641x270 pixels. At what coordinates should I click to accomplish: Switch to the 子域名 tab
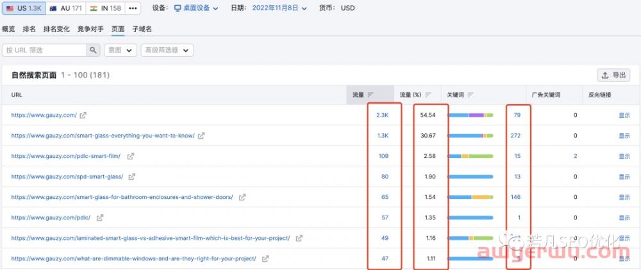coord(142,29)
